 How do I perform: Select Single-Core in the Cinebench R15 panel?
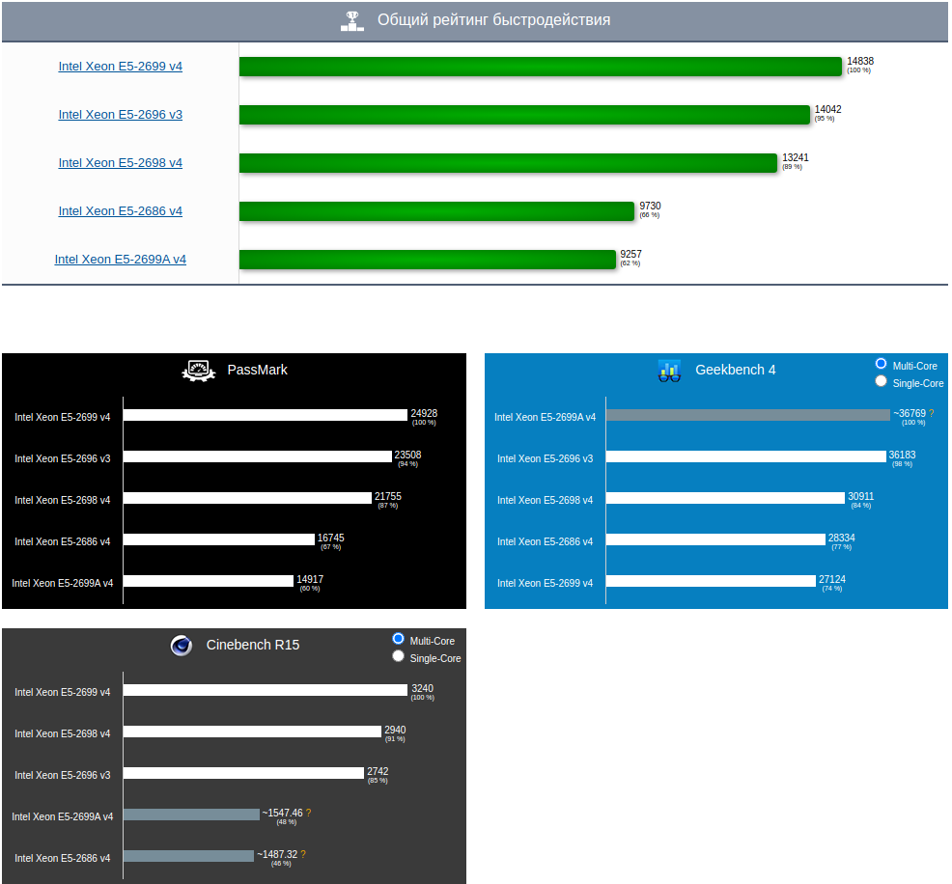399,656
